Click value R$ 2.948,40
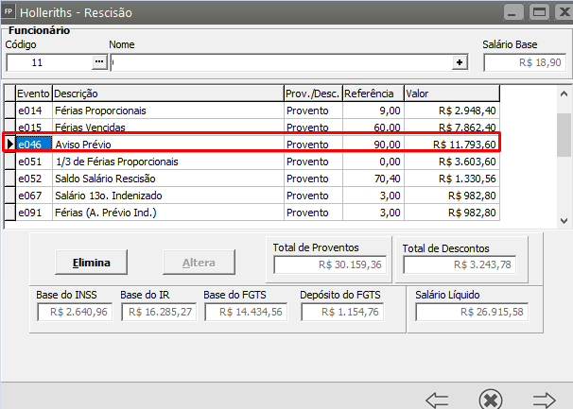Image resolution: width=573 pixels, height=409 pixels. click(x=452, y=111)
